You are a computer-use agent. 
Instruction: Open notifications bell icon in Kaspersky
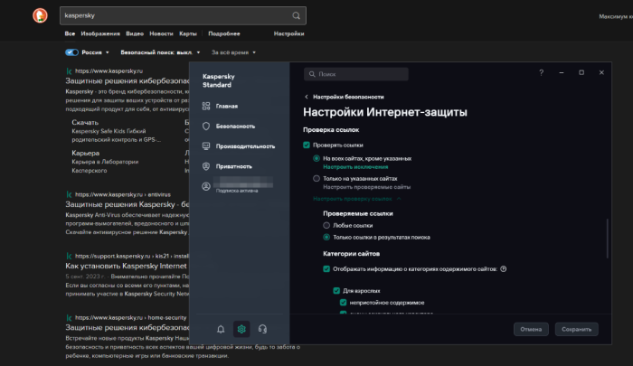point(221,329)
